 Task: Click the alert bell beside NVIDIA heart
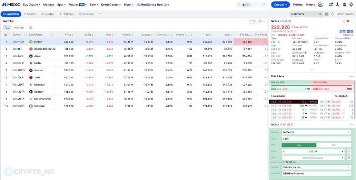344,21
